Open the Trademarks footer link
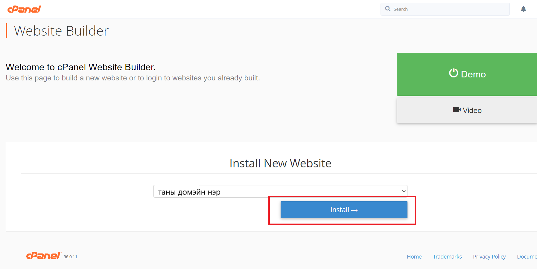 click(447, 256)
